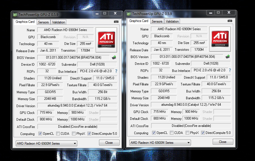The image size is (255, 161).
Task: Click the GDDR5 Memory Type value in left window
Action: tap(50, 92)
